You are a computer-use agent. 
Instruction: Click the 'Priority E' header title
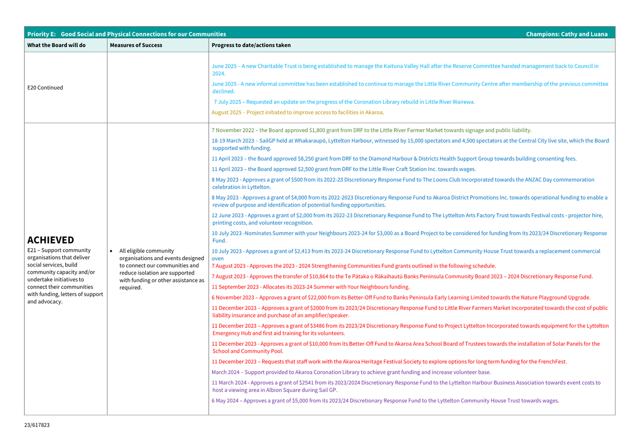click(127, 34)
